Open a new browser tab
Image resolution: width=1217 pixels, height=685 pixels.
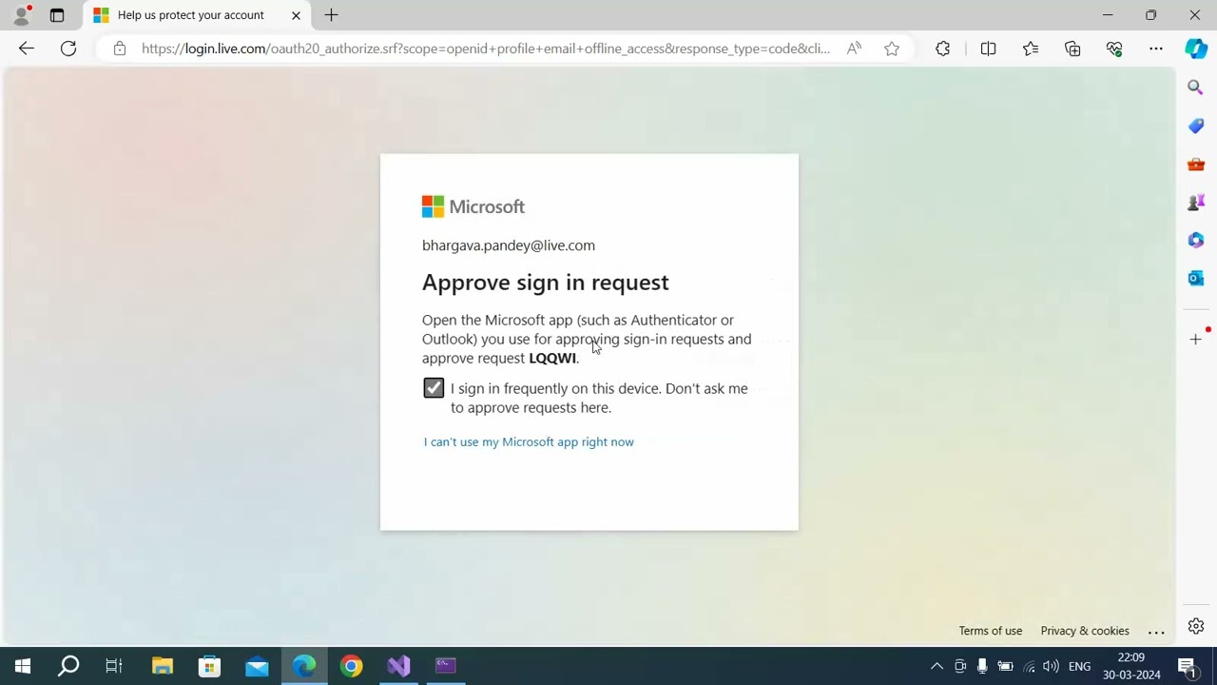[331, 15]
